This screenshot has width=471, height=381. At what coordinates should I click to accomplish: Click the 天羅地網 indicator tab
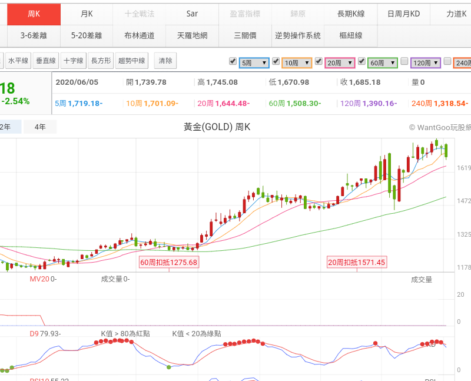point(192,35)
